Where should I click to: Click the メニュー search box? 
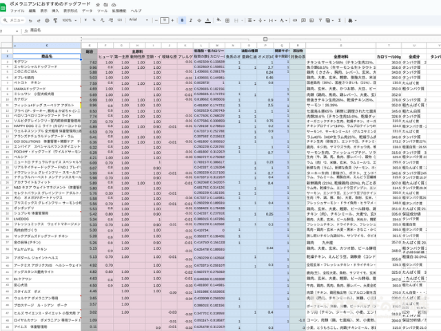pos(13,20)
